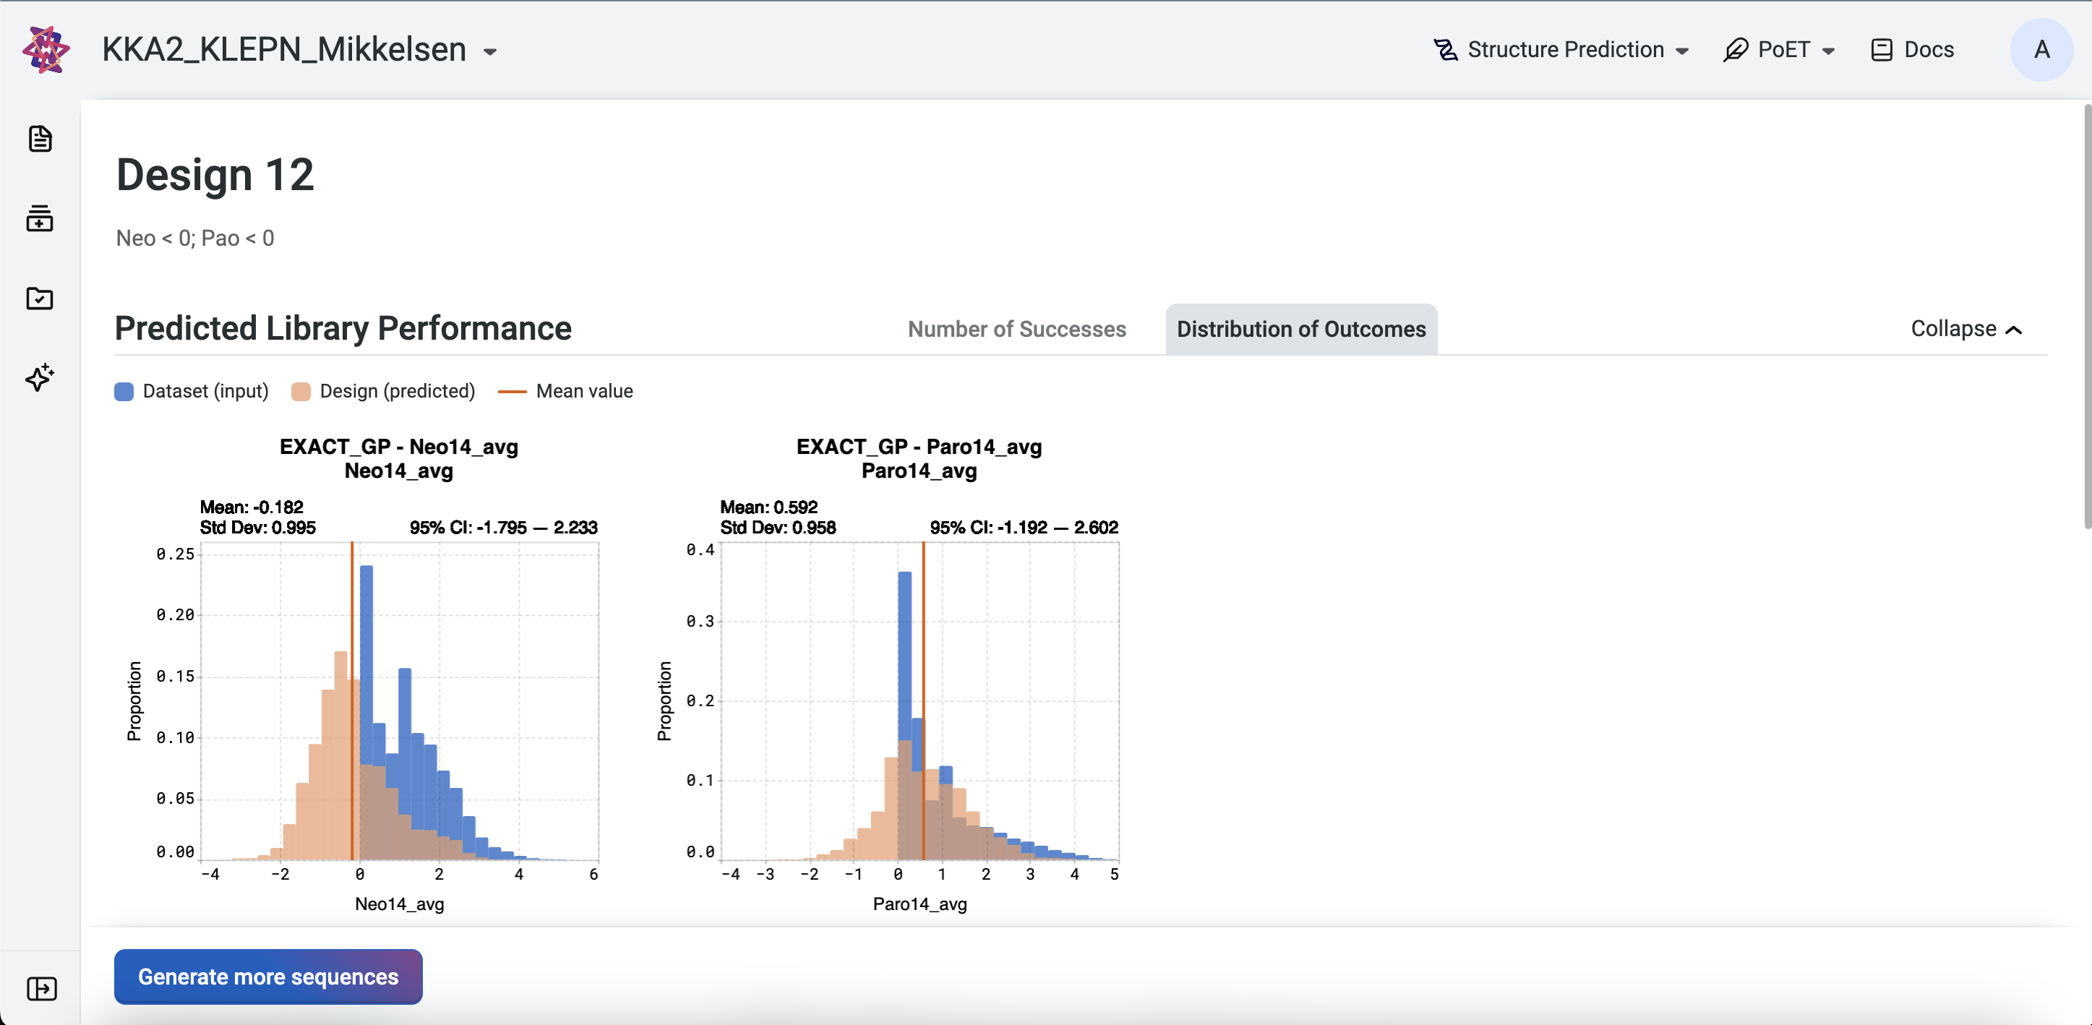Open the validated projects folder icon
This screenshot has width=2092, height=1025.
pyautogui.click(x=39, y=299)
